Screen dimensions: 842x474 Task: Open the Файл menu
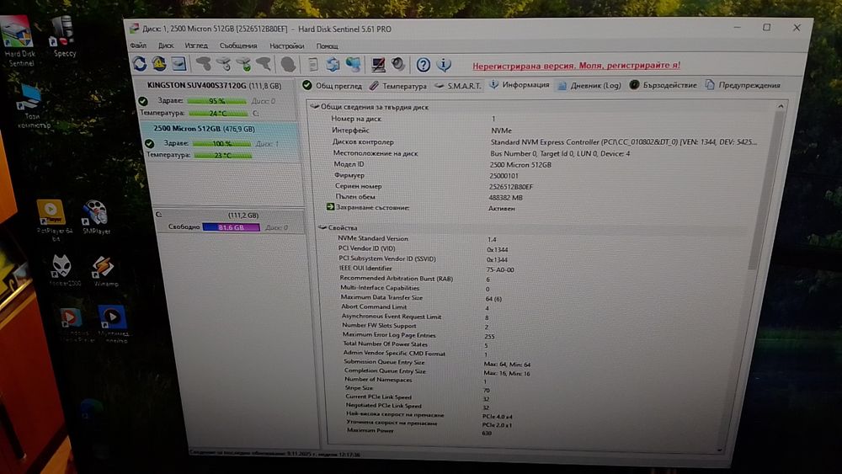pos(138,45)
